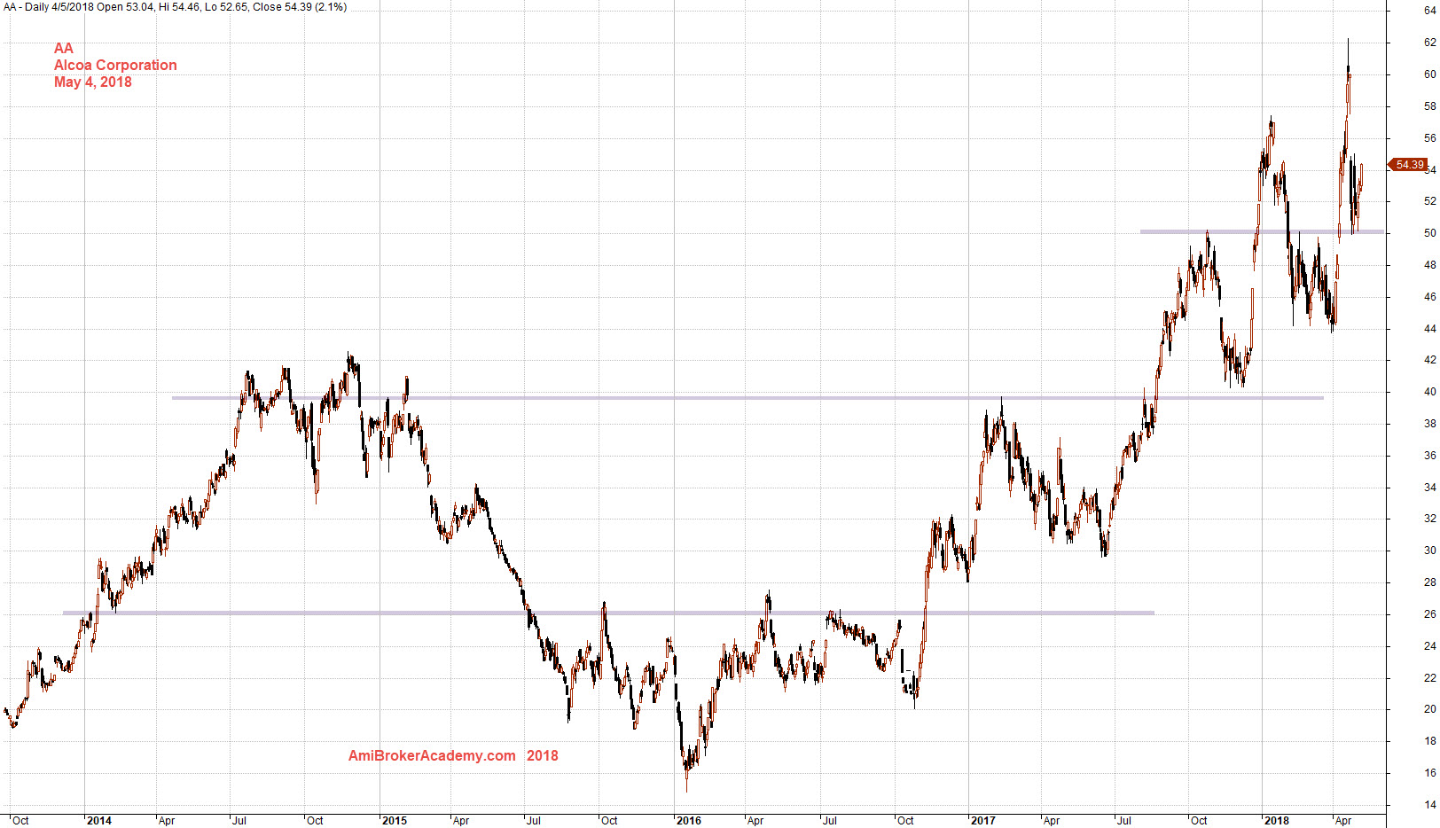Screen dimensions: 1440x828
Task: Click the 54.39 current price marker
Action: point(1408,165)
